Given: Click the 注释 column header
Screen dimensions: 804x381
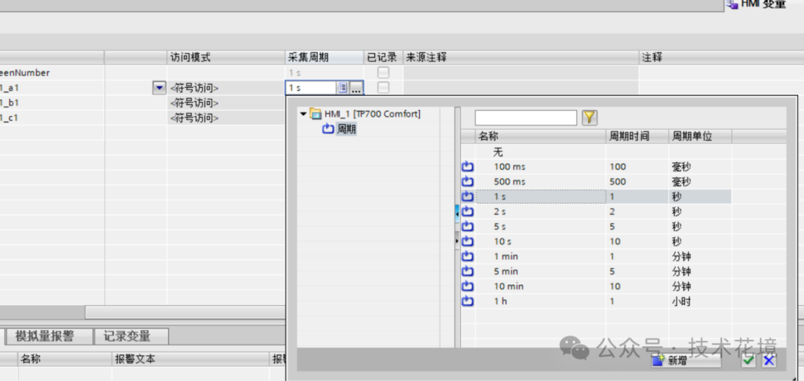Looking at the screenshot, I should click(721, 57).
